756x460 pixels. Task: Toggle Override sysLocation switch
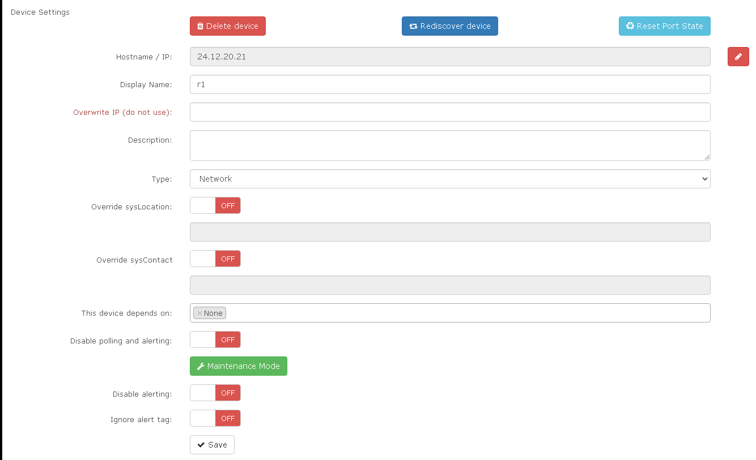pos(215,206)
